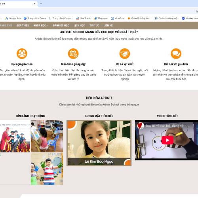Open the Cách xây dựng mô... bookmark
Screen dimensions: 198x198
167,18
